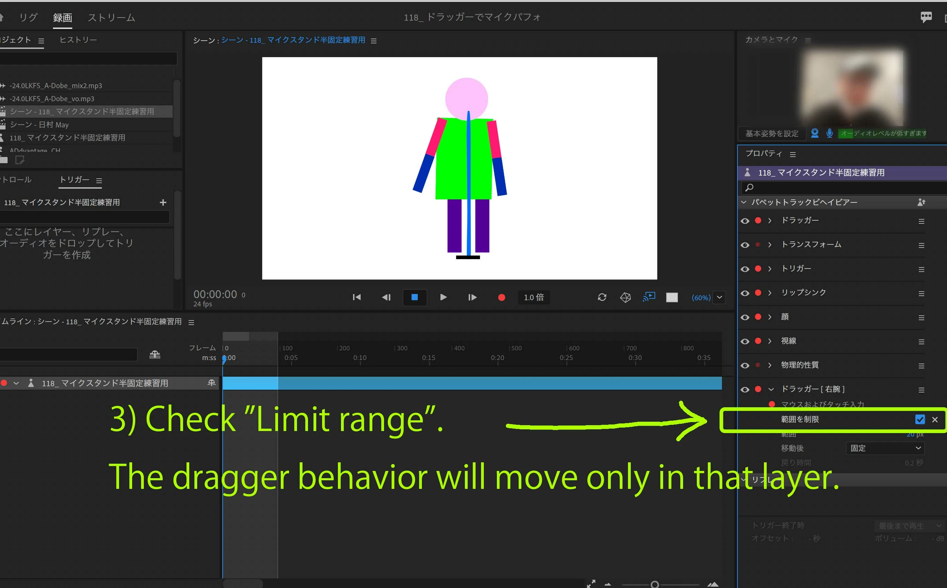The image size is (947, 588).
Task: Click the refresh scene icon
Action: [x=602, y=297]
